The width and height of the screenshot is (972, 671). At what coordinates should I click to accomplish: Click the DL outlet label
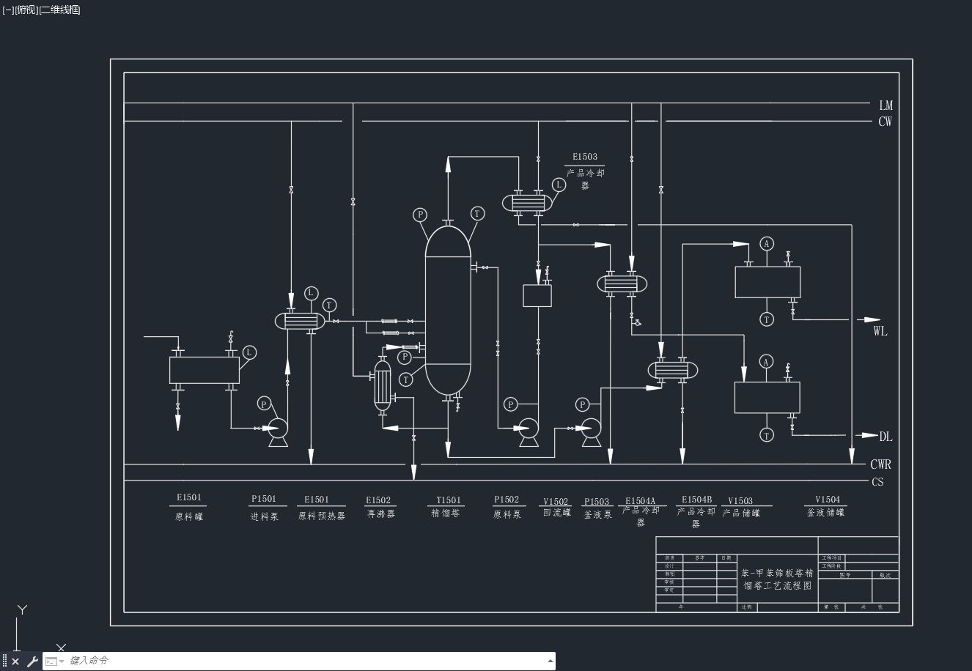coord(886,437)
